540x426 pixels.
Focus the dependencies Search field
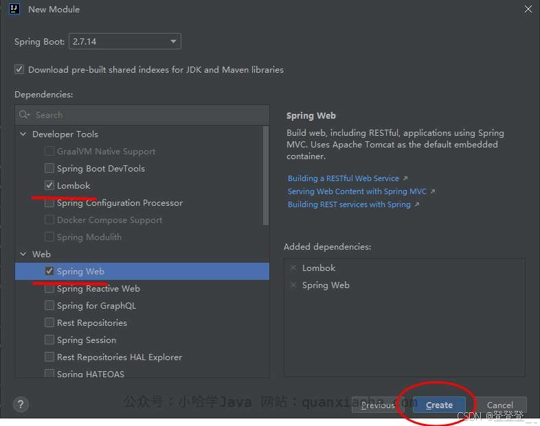(x=142, y=115)
